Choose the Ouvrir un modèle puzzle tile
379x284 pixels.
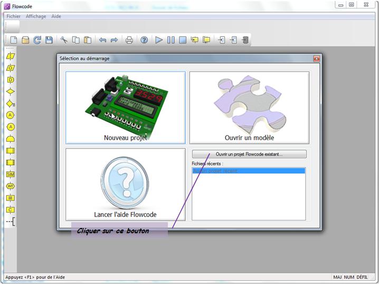tap(249, 107)
